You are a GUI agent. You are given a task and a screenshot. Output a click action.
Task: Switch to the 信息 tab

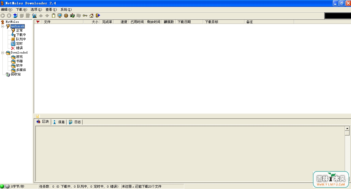click(59, 122)
